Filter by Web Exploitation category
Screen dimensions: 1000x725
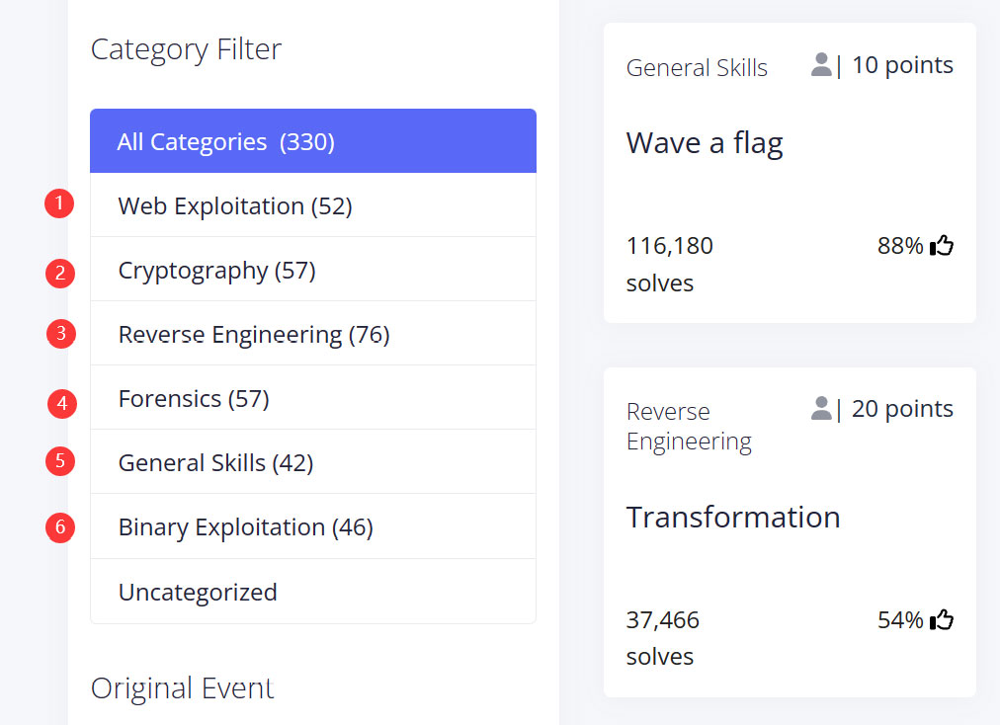234,205
